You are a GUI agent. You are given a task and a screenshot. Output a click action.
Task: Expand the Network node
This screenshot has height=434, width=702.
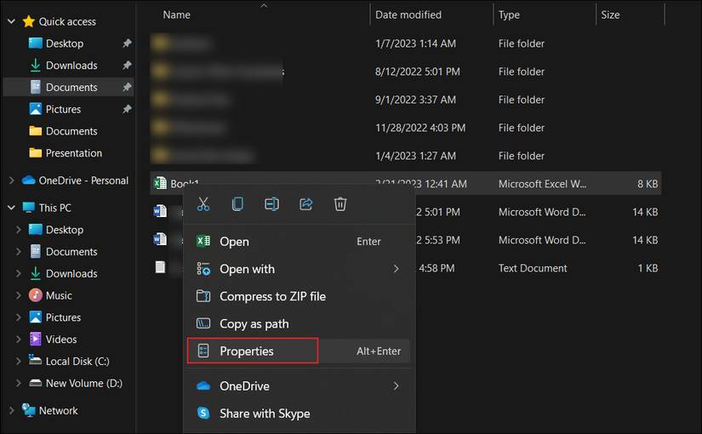[11, 411]
